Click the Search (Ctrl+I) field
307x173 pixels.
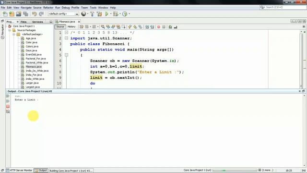283,7
